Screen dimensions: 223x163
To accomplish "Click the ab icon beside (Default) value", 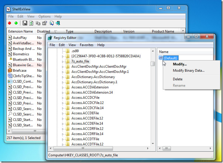I will (x=161, y=58).
